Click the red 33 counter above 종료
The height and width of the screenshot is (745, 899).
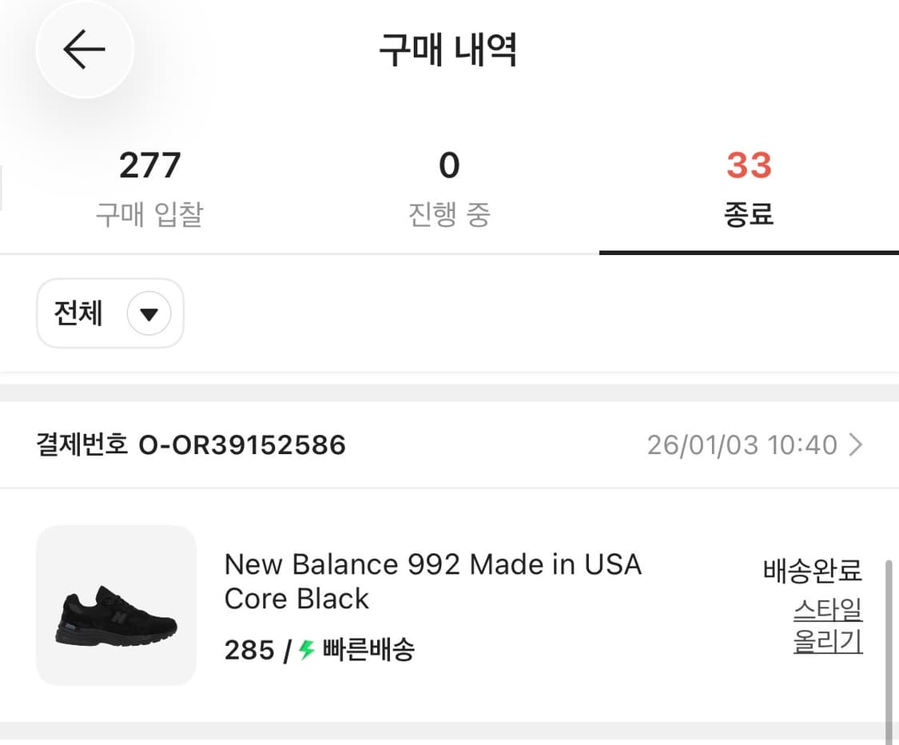point(747,164)
